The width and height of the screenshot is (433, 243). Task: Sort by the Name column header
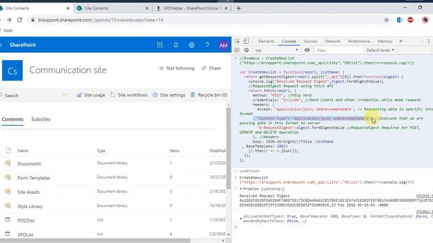[23, 151]
